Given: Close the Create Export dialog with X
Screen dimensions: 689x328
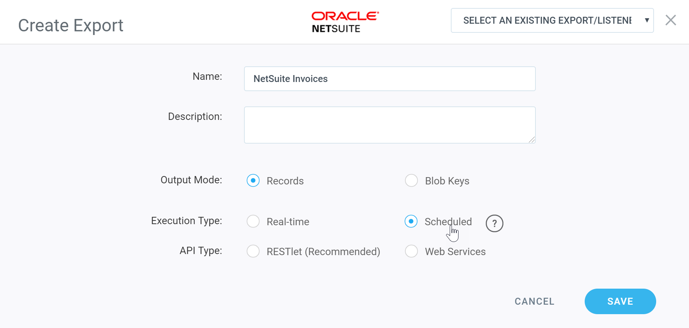Looking at the screenshot, I should click(670, 20).
